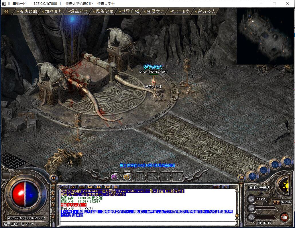Click the first chat toolbar button with up-arrows
This screenshot has height=228, width=295.
pos(64,187)
